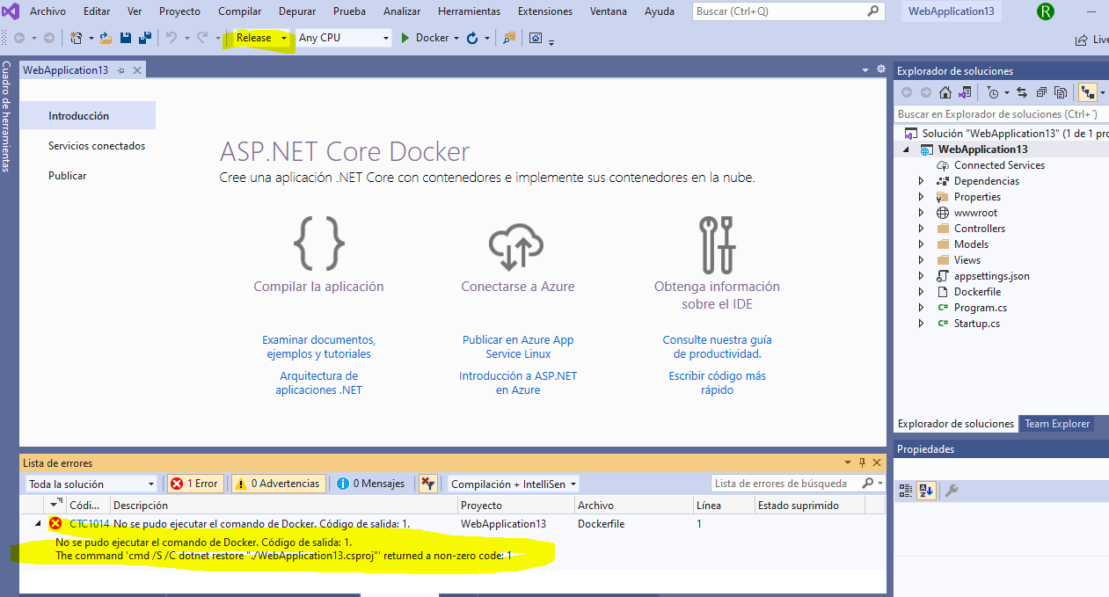
Task: Open the Collapse All icon in Solution Explorer
Action: pyautogui.click(x=1041, y=91)
